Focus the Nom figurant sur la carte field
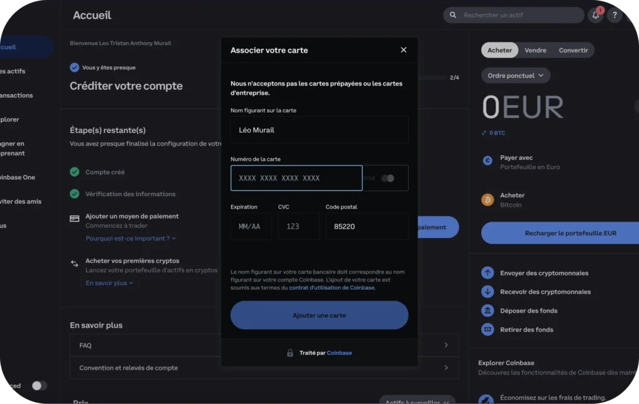 tap(319, 130)
